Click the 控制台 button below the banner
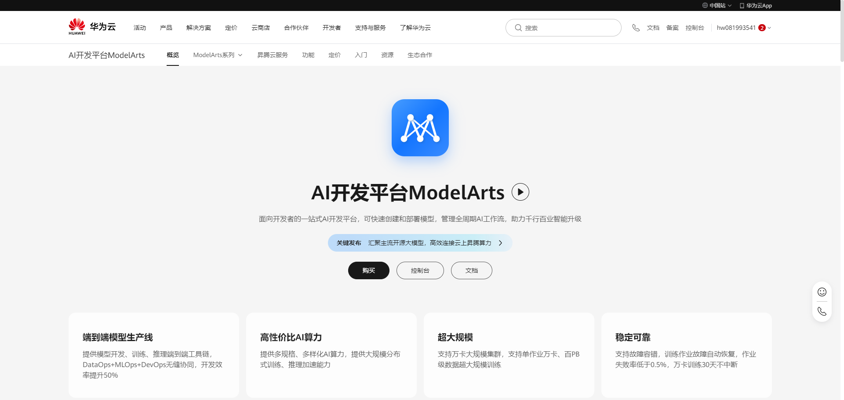Image resolution: width=844 pixels, height=400 pixels. tap(420, 270)
